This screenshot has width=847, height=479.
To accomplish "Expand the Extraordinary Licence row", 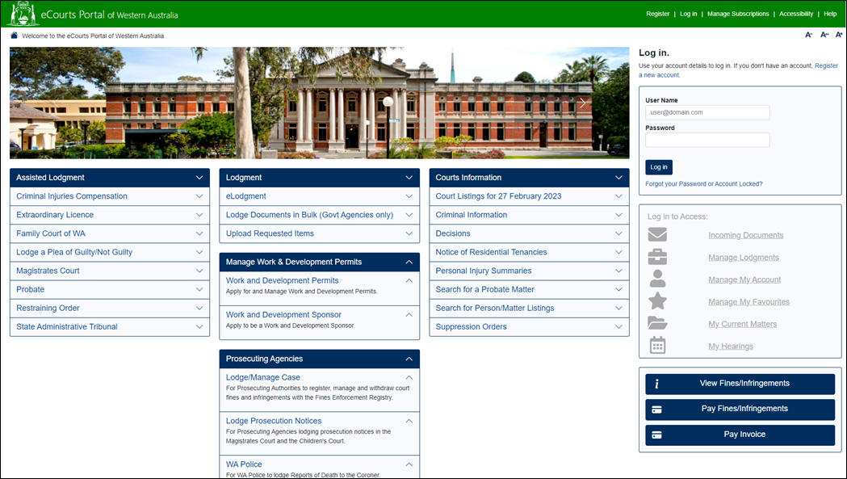I will coord(110,215).
